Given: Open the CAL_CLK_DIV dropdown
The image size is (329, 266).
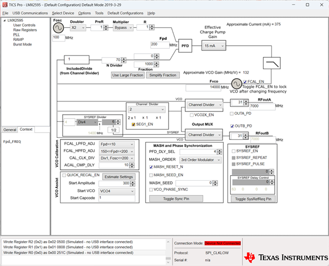Looking at the screenshot, I should point(117,158).
